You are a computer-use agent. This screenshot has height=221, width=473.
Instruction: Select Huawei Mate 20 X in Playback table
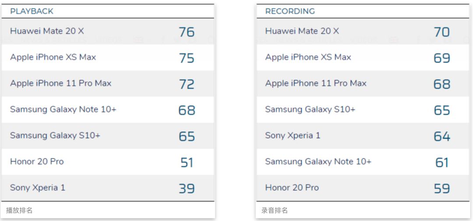[47, 31]
